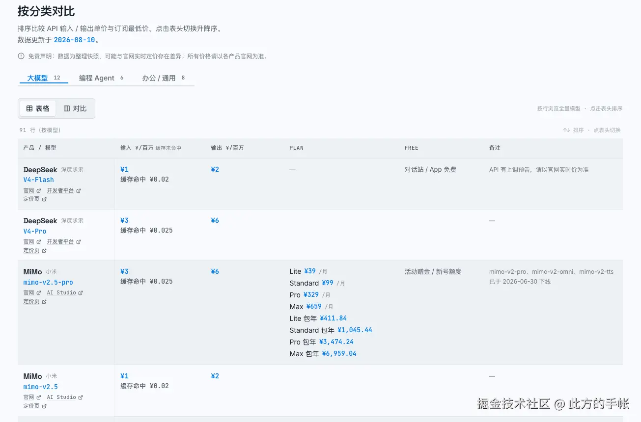Click 缓存命中 ¥0.02 in last mimo-v2.5 row
This screenshot has width=641, height=422.
click(144, 386)
